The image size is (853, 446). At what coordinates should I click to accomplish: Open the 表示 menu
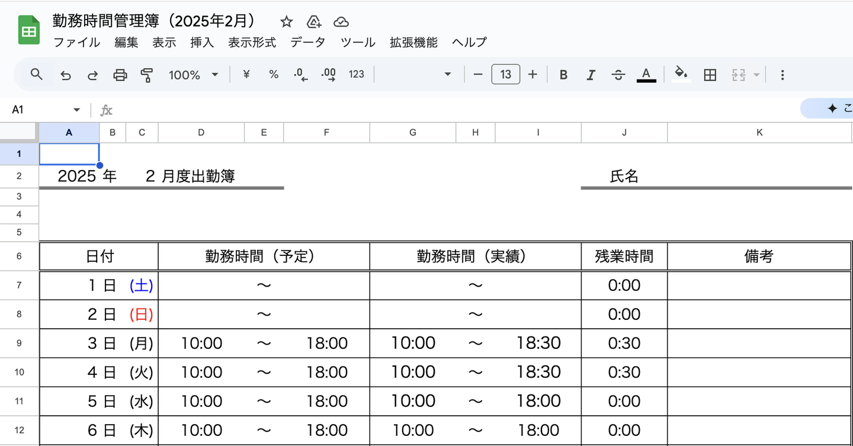164,42
